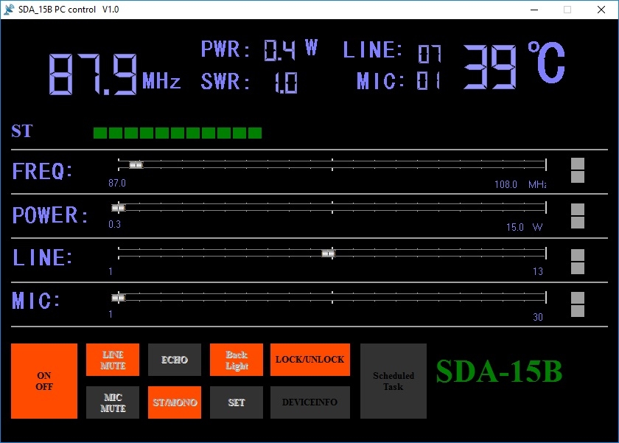
Task: Mute the line input with LINE MUTE
Action: click(x=113, y=360)
